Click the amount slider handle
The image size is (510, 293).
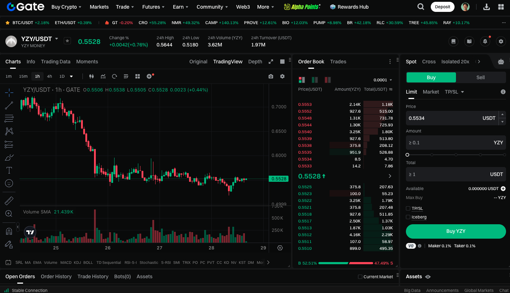click(x=407, y=155)
